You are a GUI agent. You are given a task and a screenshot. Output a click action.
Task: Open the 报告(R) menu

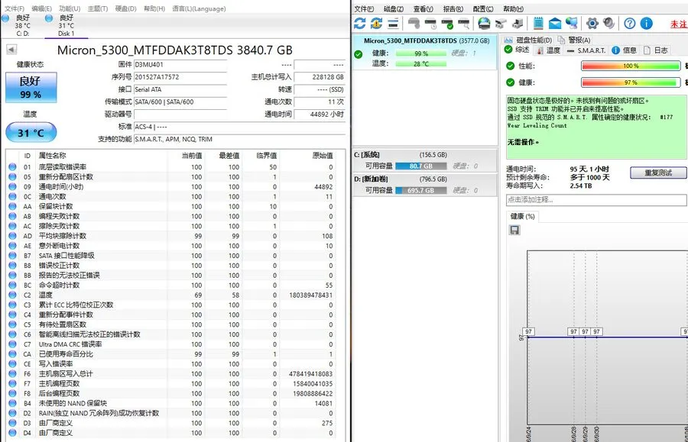pos(453,8)
